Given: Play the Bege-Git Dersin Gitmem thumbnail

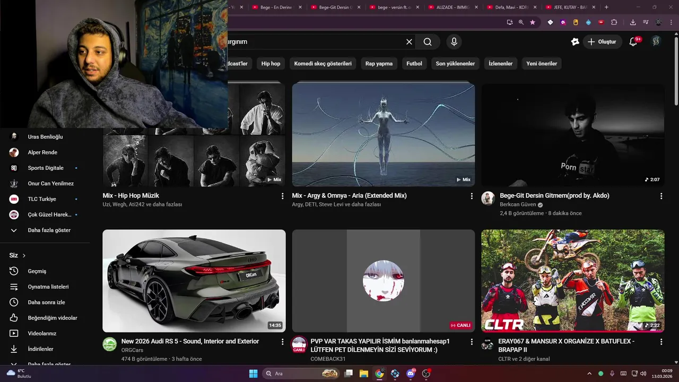Looking at the screenshot, I should coord(573,135).
